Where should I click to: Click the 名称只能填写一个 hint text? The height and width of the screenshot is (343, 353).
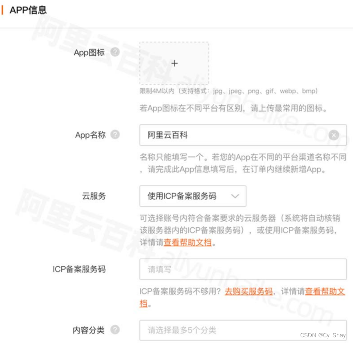[x=243, y=163]
